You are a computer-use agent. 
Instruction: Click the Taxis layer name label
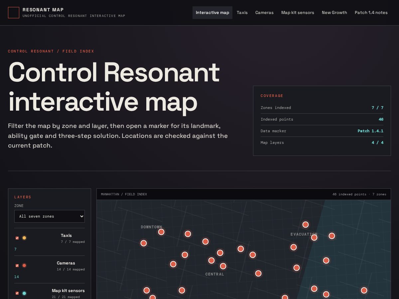[66, 236]
